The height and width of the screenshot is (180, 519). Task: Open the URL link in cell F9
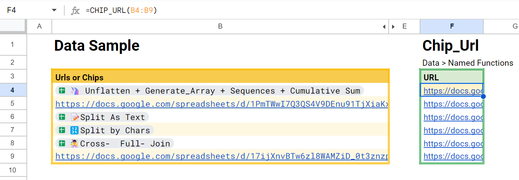pos(453,156)
